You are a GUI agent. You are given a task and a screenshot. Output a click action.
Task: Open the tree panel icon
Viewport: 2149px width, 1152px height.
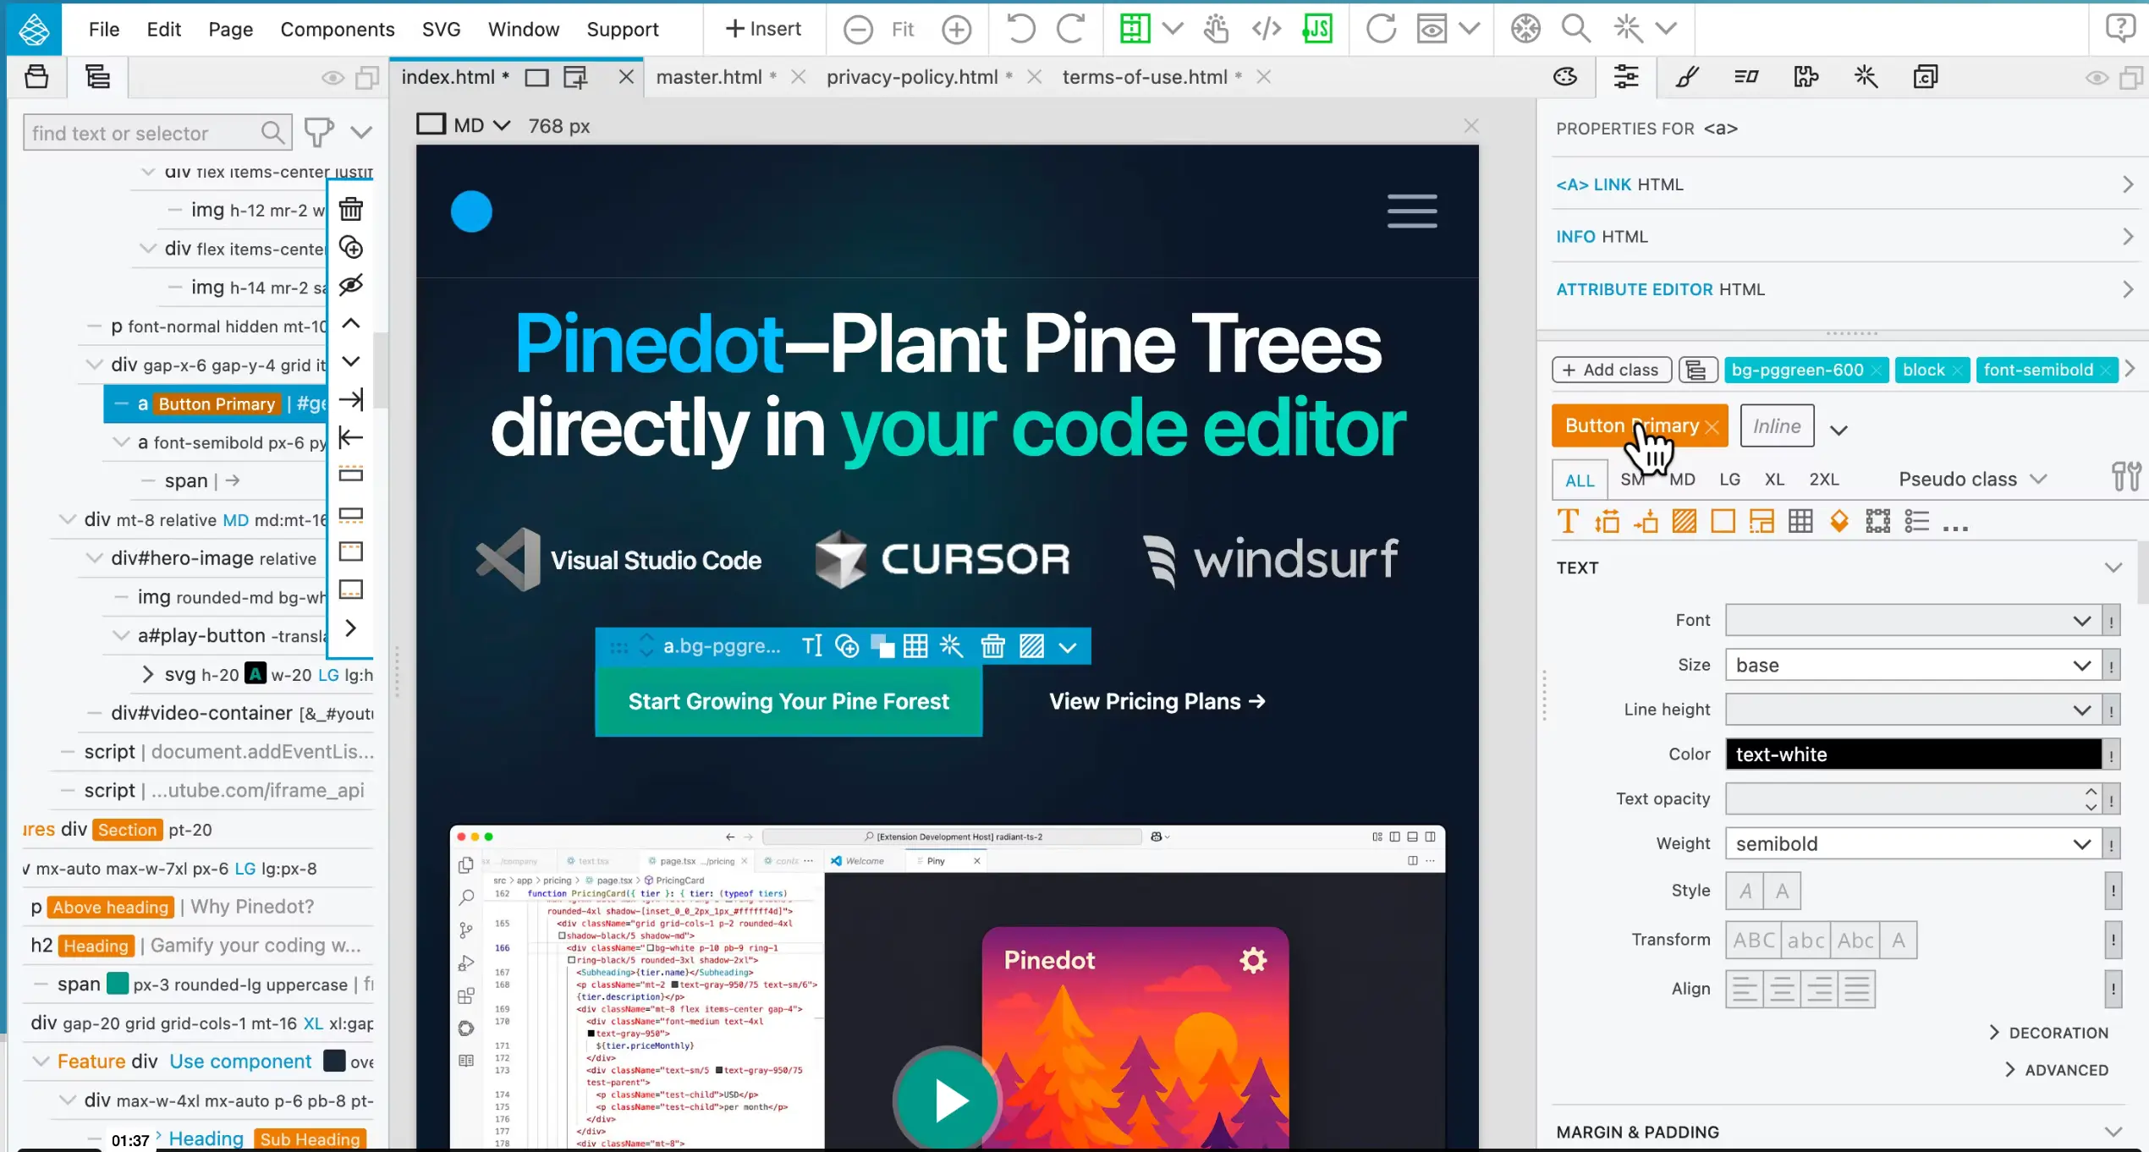coord(98,77)
